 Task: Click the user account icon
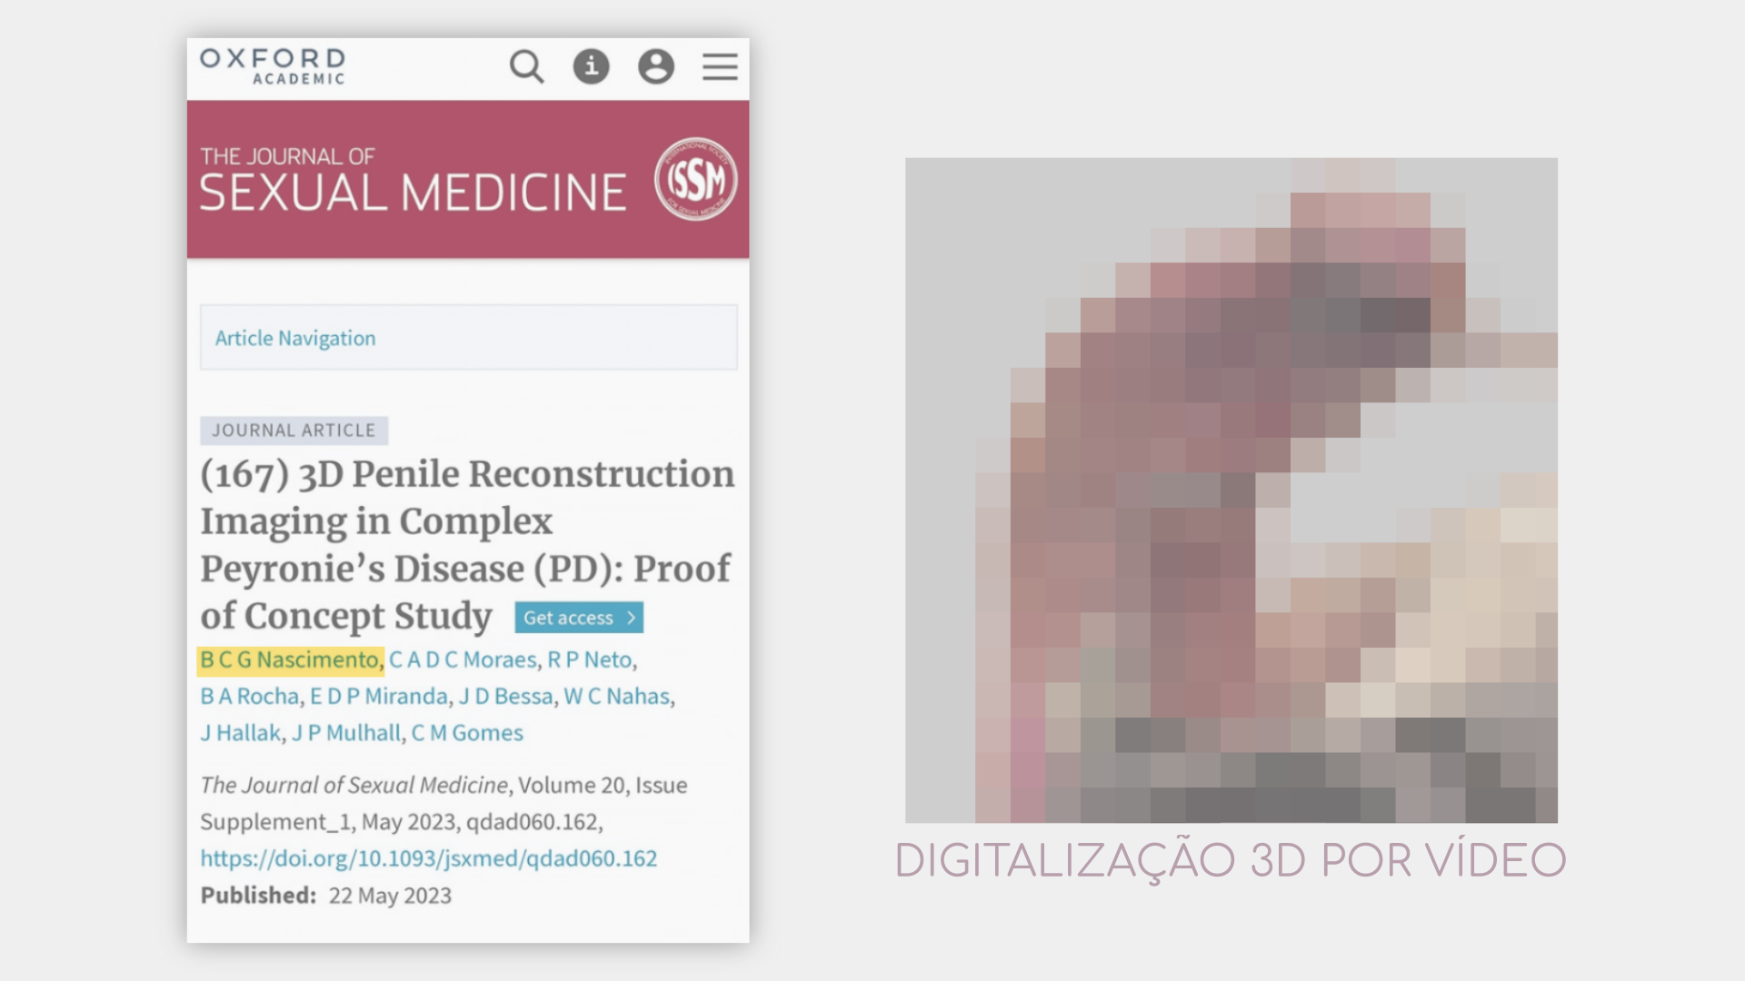[x=655, y=66]
